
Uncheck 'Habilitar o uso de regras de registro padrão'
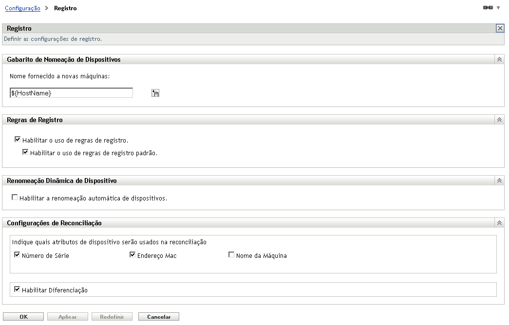point(25,152)
